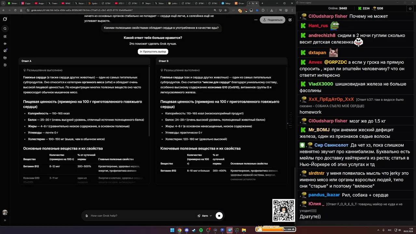Screen dimensions: 416x234
Task: Switch to the Epstein browser tab
Action: tap(93, 3)
